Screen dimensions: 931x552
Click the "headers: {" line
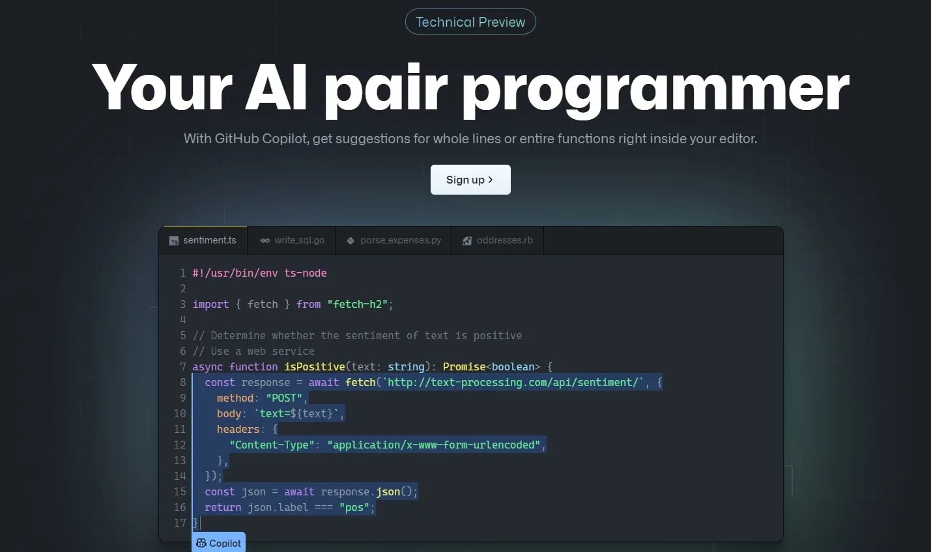click(x=248, y=430)
